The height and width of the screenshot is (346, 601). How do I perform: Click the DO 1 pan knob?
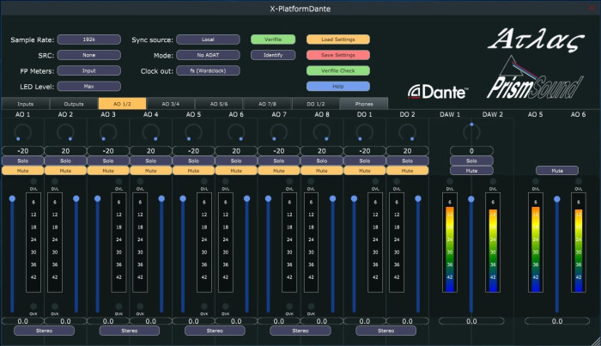click(x=364, y=132)
